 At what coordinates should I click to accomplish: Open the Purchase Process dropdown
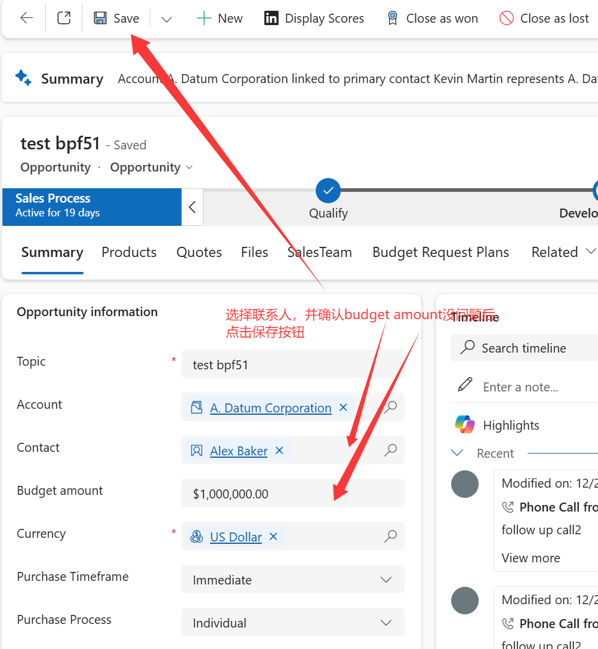pyautogui.click(x=292, y=623)
